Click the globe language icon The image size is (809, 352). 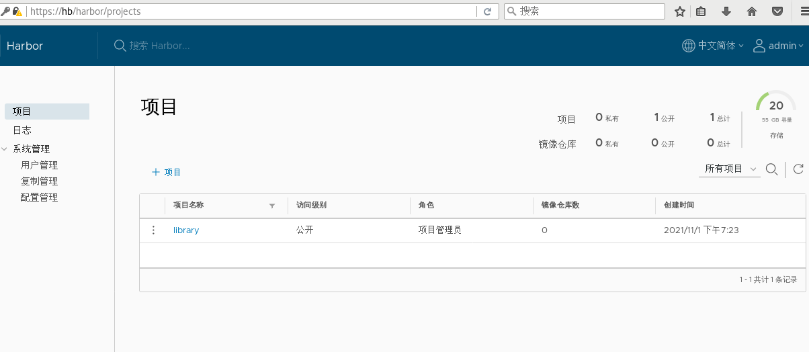(x=689, y=46)
